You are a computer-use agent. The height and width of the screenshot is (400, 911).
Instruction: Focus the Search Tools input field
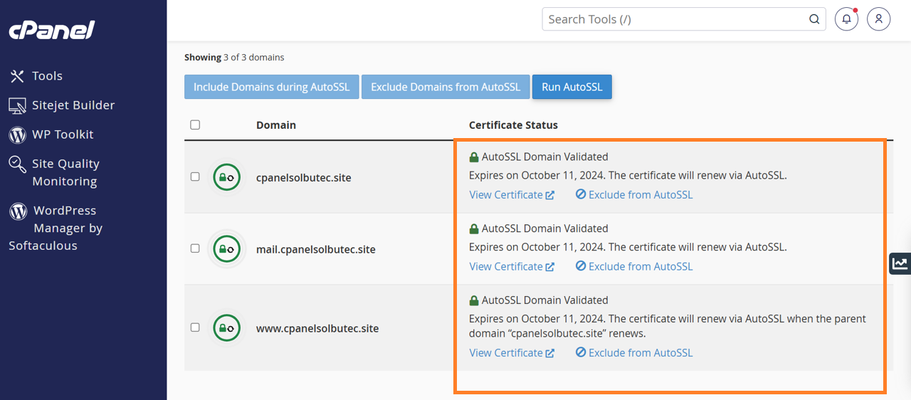point(673,19)
